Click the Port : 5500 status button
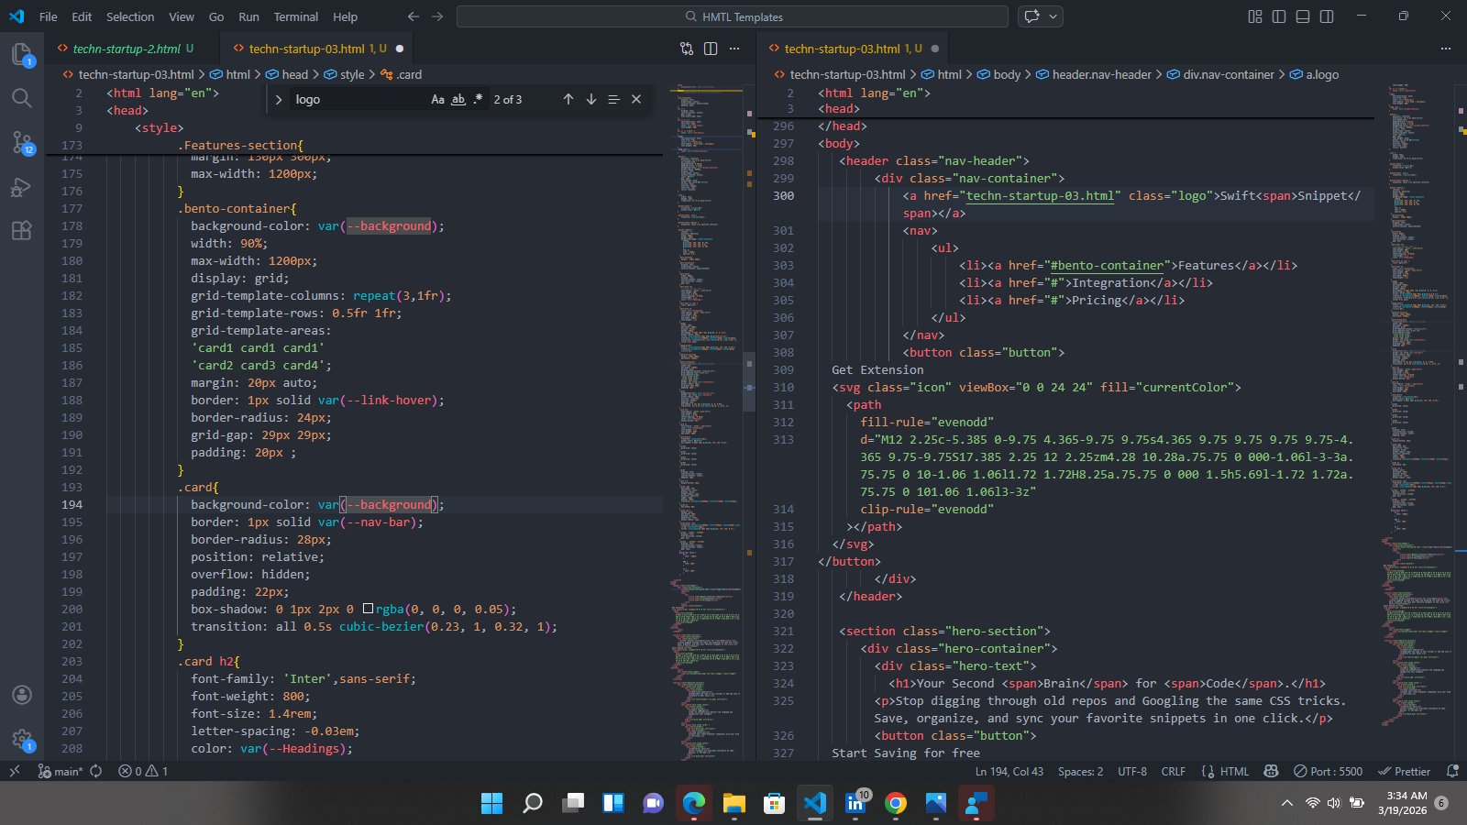Image resolution: width=1467 pixels, height=825 pixels. pos(1328,771)
